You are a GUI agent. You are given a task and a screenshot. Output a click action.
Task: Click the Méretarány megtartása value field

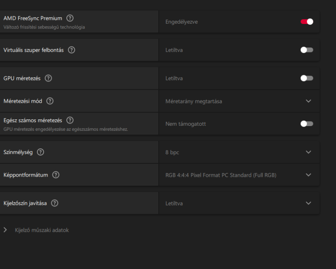pyautogui.click(x=194, y=101)
